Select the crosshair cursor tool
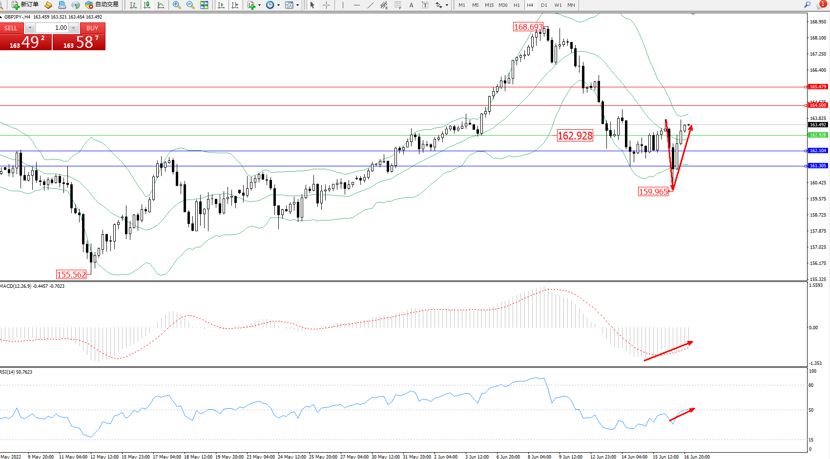The width and height of the screenshot is (830, 459). (326, 5)
